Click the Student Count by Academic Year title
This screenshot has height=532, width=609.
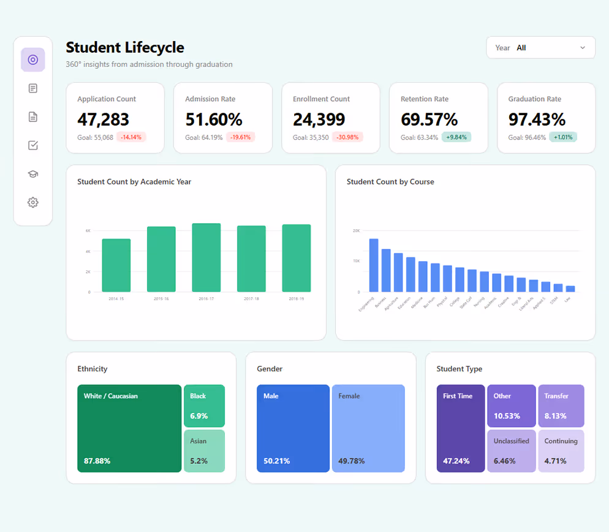134,182
